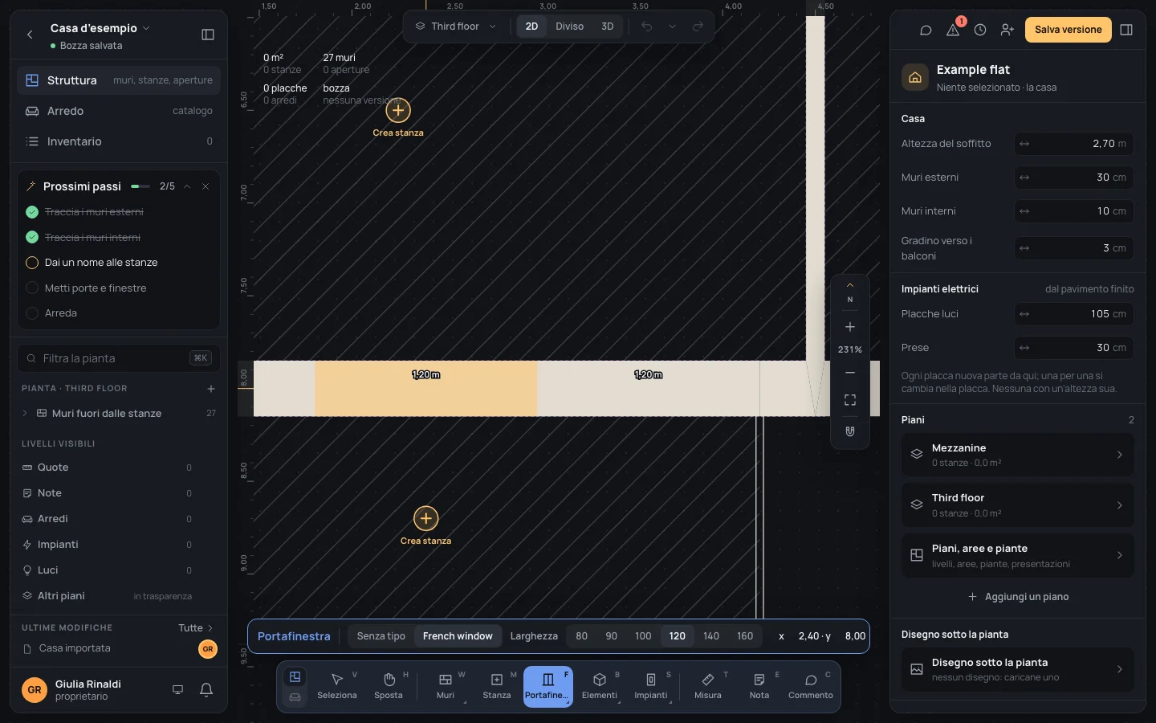Open the warnings alert icon
Viewport: 1156px width, 723px height.
(x=953, y=30)
